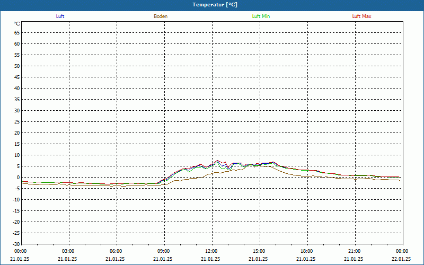
Task: Click the brown Boden legend label
Action: pos(161,16)
